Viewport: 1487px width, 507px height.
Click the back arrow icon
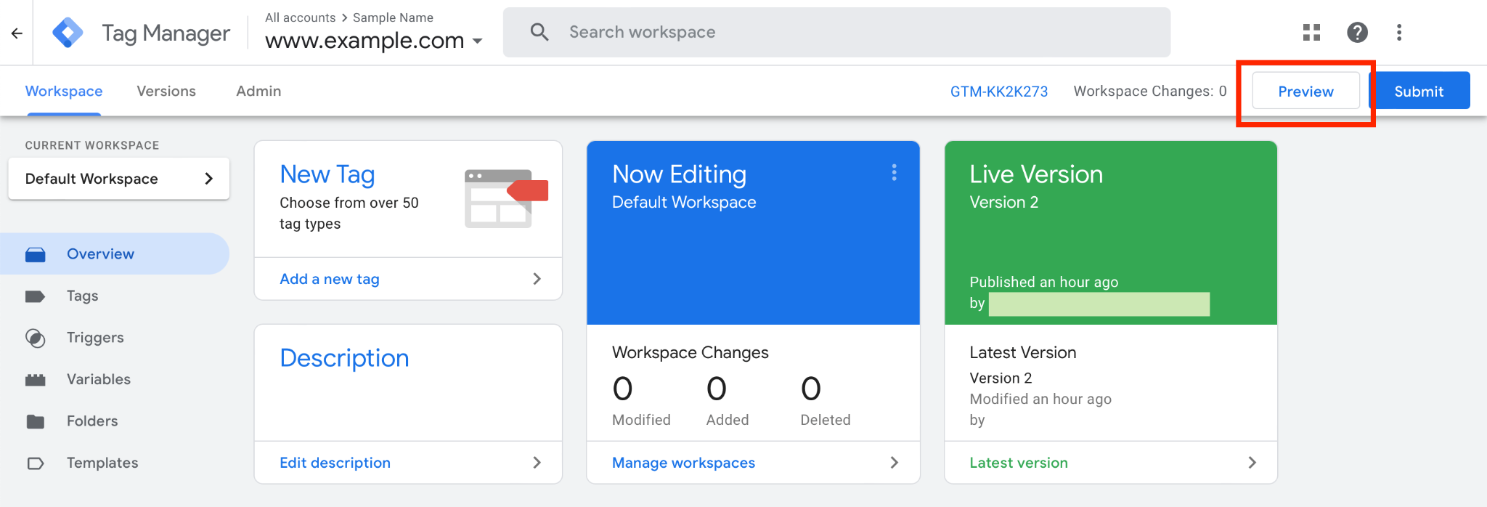tap(17, 33)
